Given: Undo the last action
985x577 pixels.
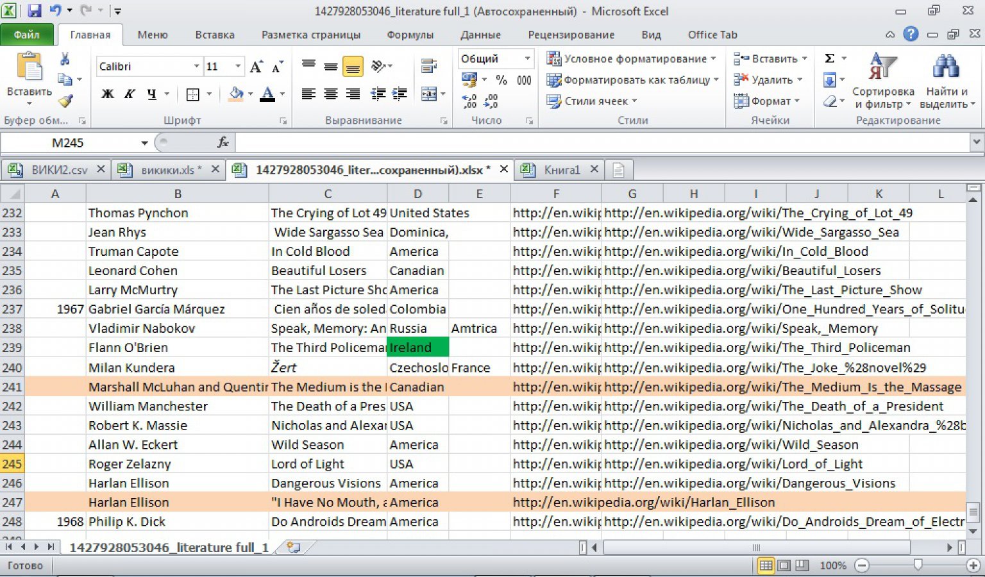Looking at the screenshot, I should 55,11.
